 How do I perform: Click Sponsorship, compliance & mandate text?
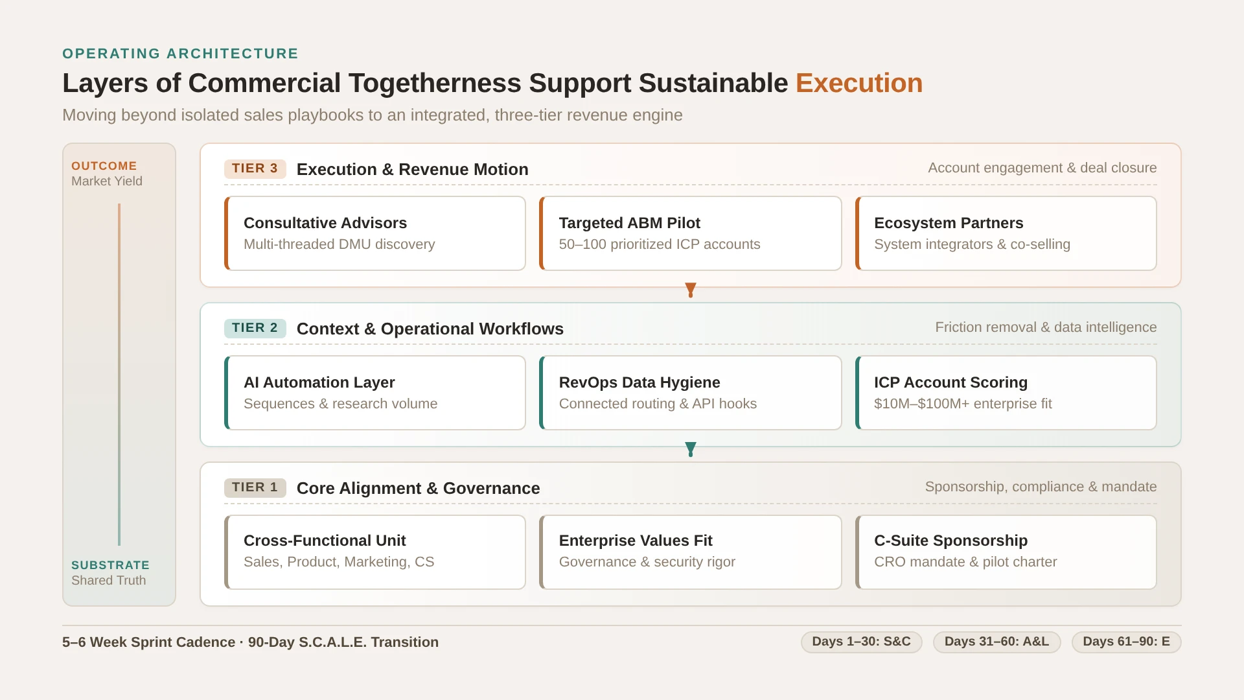(x=1041, y=487)
